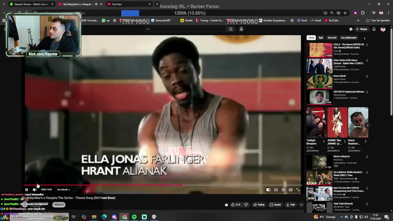Dislike the video
Viewport: 393px width, 221px height.
click(x=246, y=205)
